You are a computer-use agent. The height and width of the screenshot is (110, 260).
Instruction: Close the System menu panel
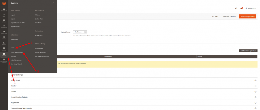[x=53, y=3]
